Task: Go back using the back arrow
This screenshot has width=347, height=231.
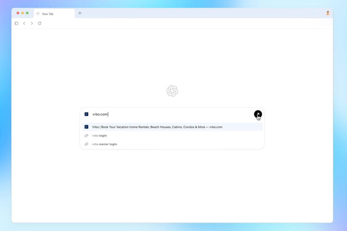Action: pos(24,23)
